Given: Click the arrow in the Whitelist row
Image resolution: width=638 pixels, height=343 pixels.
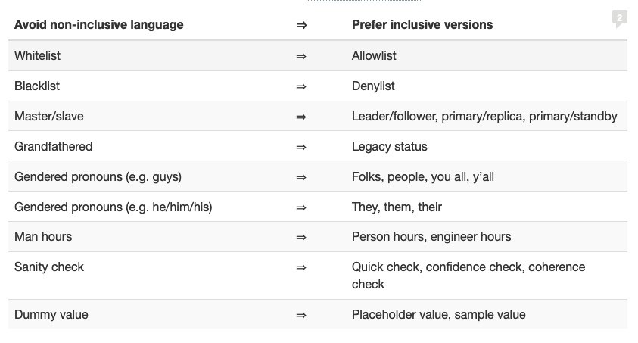Looking at the screenshot, I should [x=301, y=56].
